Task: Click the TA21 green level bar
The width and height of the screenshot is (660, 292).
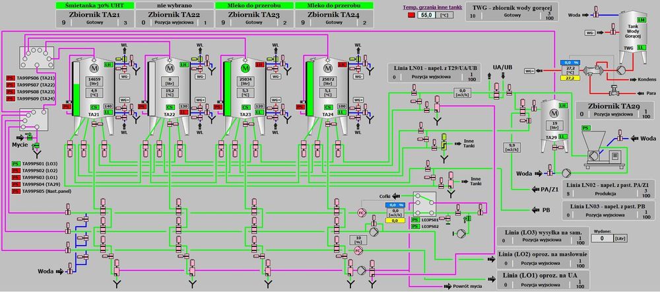Action: [x=76, y=100]
